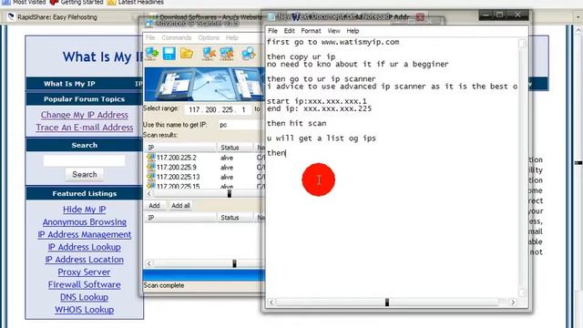583x328 pixels.
Task: Click the webpage search text field
Action: (85, 160)
